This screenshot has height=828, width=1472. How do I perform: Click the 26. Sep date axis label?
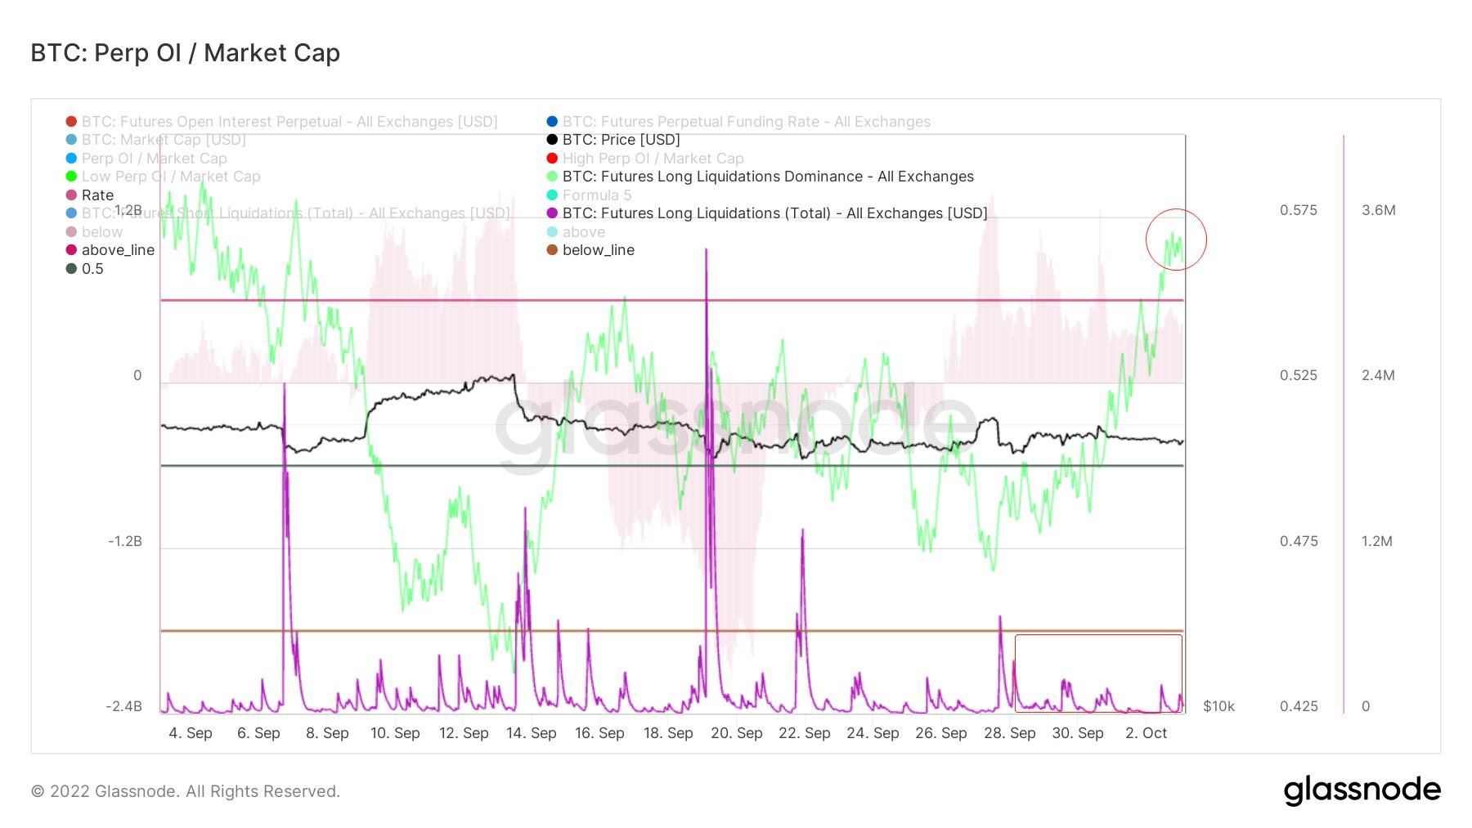point(941,733)
